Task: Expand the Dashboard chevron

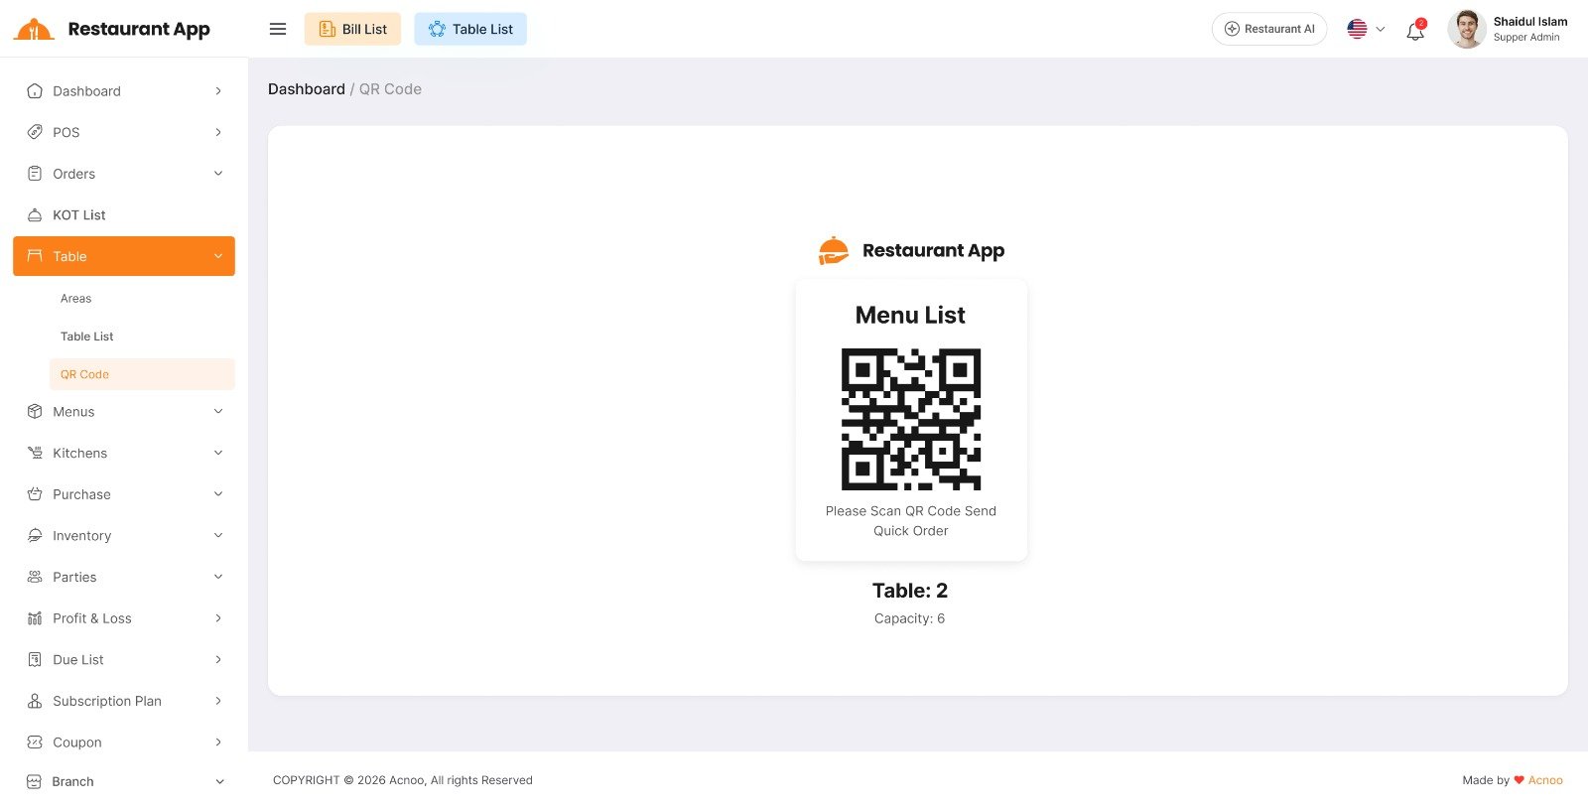Action: pos(218,91)
